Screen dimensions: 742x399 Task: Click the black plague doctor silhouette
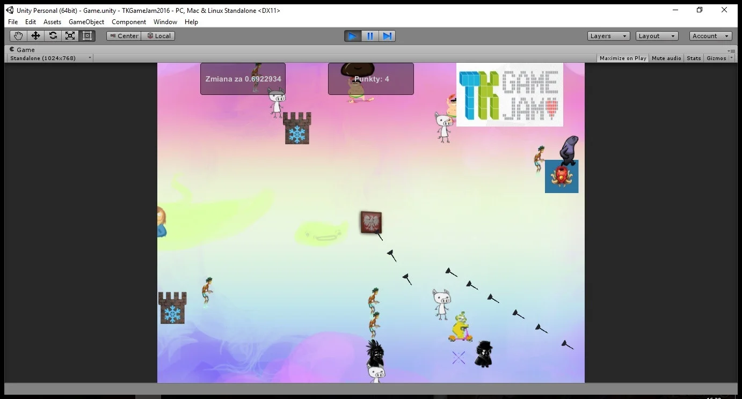484,354
